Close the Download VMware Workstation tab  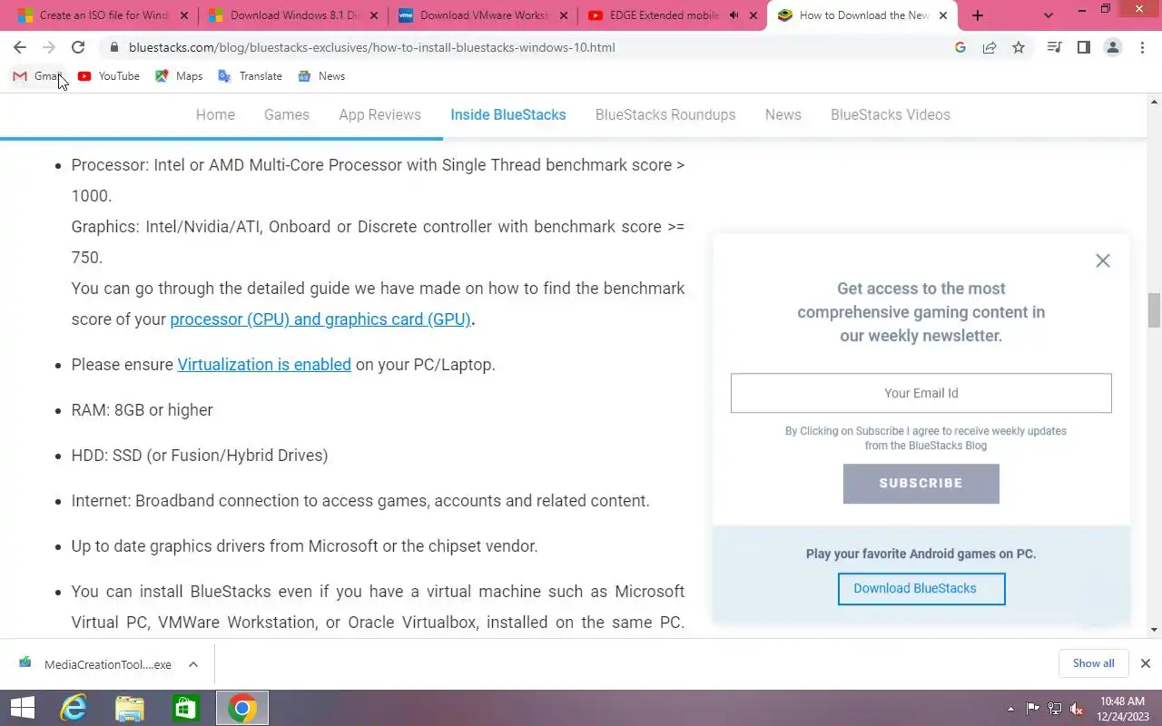tap(563, 15)
